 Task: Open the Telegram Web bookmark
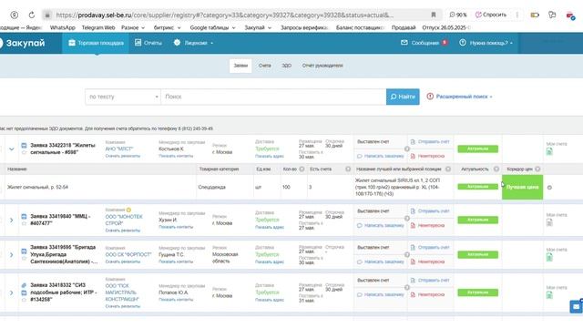point(98,27)
